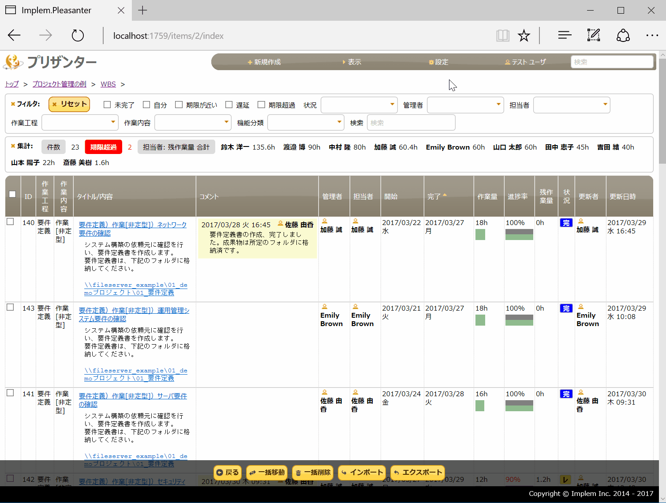Click completed status badge in row 141
This screenshot has height=503, width=666.
566,394
